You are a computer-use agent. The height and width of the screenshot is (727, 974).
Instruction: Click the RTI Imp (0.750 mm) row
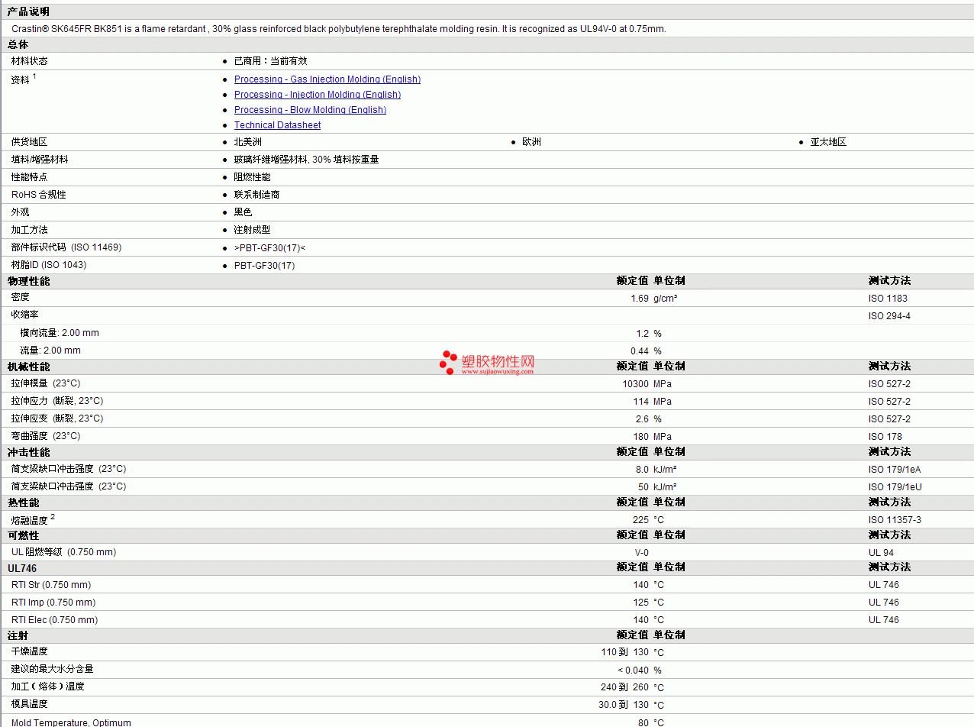pos(53,603)
